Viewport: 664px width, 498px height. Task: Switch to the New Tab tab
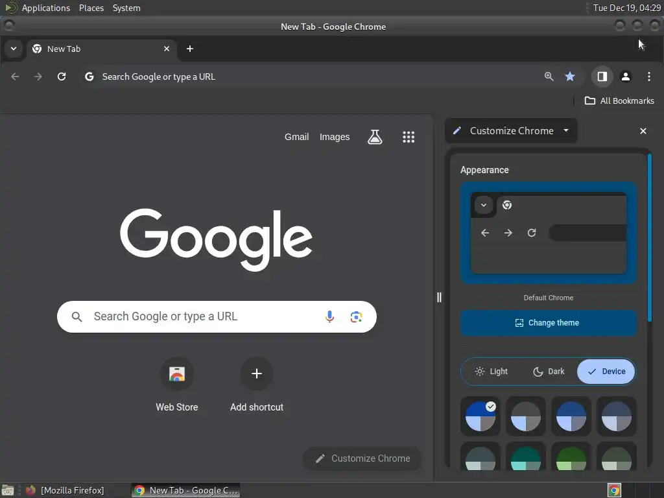coord(101,49)
